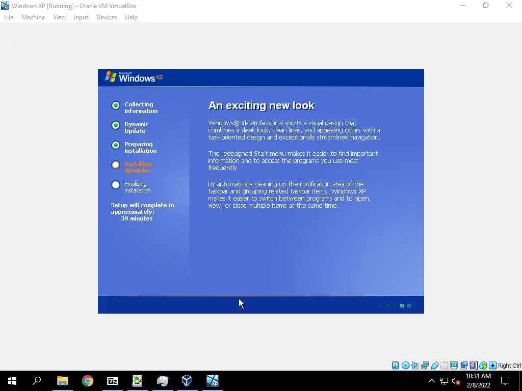Show hidden system tray icons
Image resolution: width=522 pixels, height=391 pixels.
click(431, 381)
